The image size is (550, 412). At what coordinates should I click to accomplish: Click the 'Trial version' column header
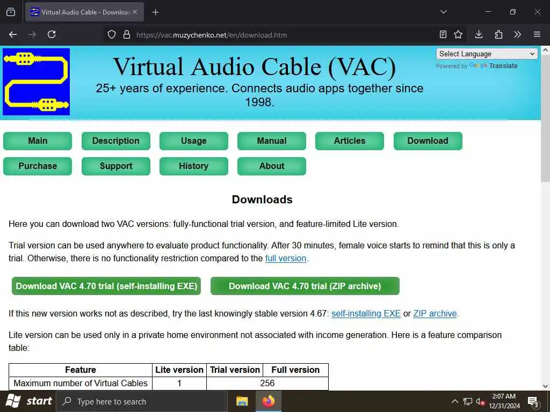235,370
